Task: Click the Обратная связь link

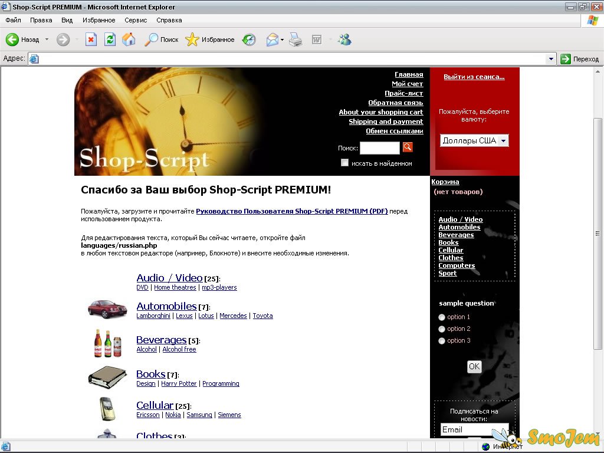Action: tap(396, 103)
